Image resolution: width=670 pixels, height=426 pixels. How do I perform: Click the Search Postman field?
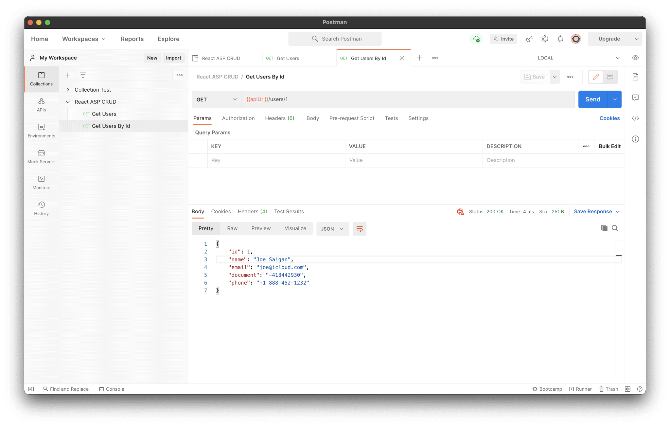[x=335, y=39]
